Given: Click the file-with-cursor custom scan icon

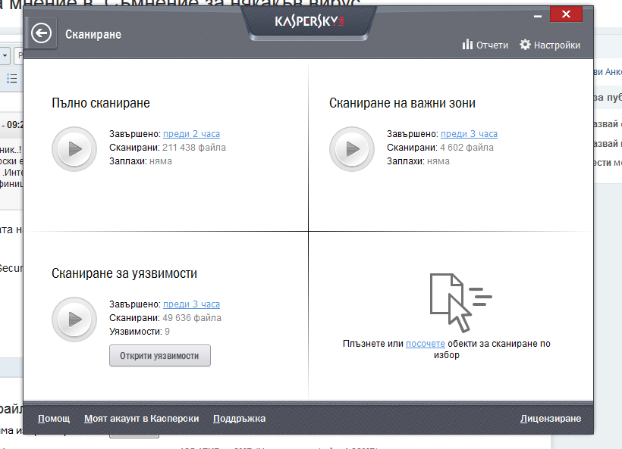Looking at the screenshot, I should click(x=460, y=303).
